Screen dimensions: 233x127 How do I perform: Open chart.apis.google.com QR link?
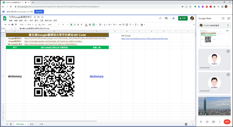coord(51,44)
